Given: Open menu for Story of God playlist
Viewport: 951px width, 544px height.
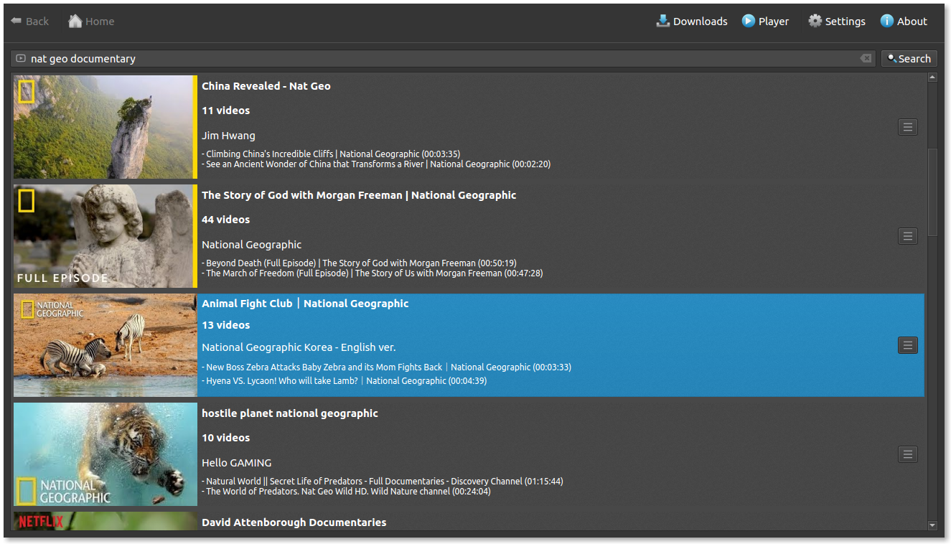Looking at the screenshot, I should click(907, 236).
